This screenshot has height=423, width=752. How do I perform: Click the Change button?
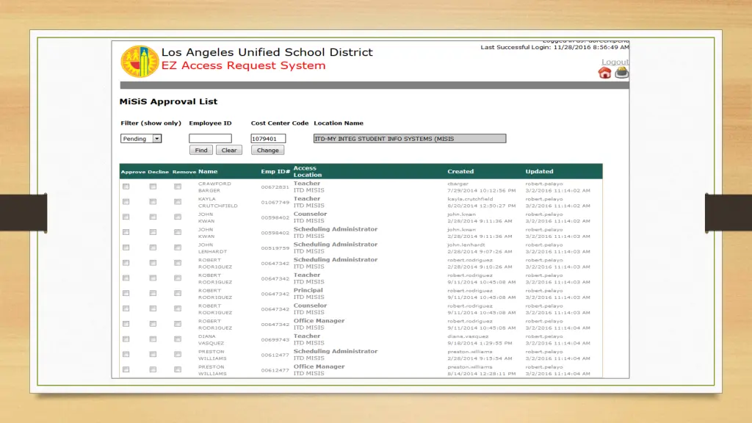(267, 150)
